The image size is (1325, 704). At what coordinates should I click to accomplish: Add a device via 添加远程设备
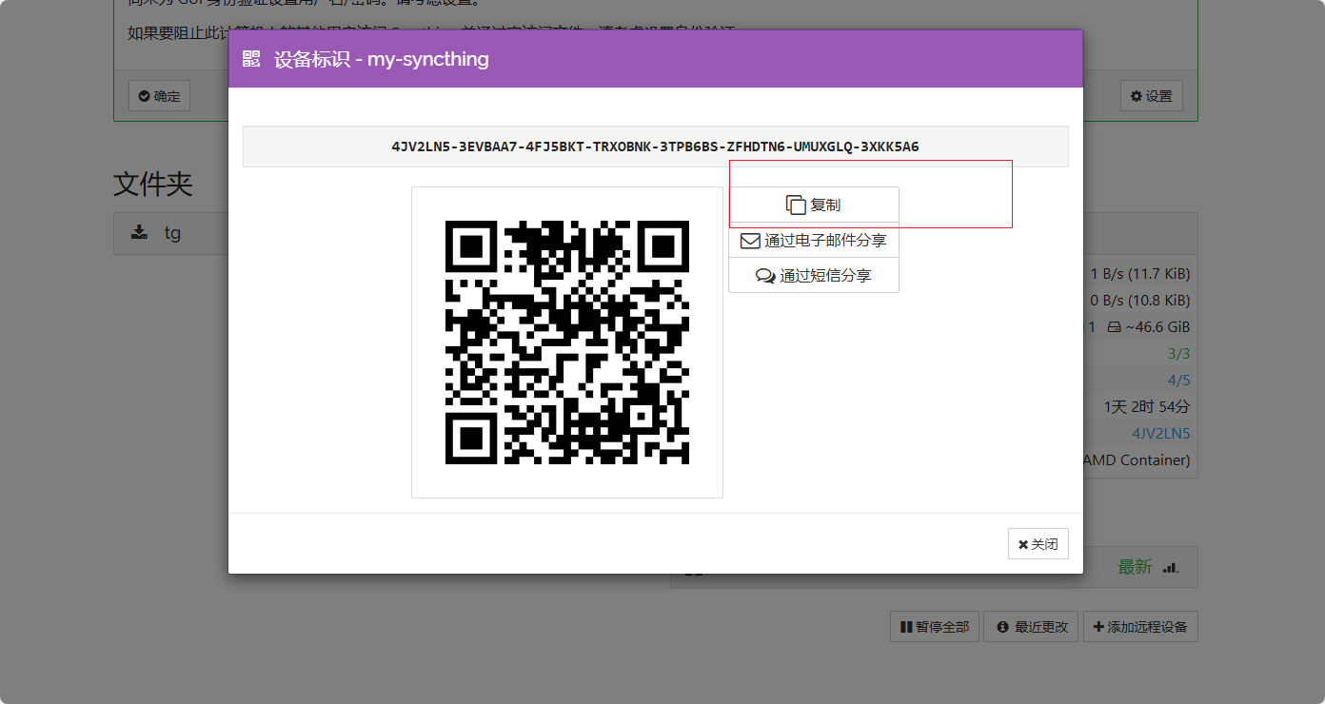pos(1140,627)
